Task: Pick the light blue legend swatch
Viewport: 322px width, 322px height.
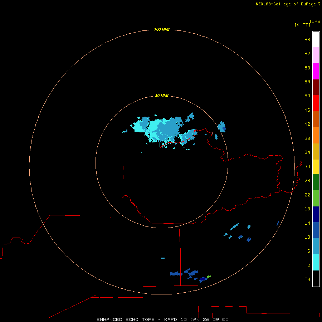Action: [x=316, y=246]
